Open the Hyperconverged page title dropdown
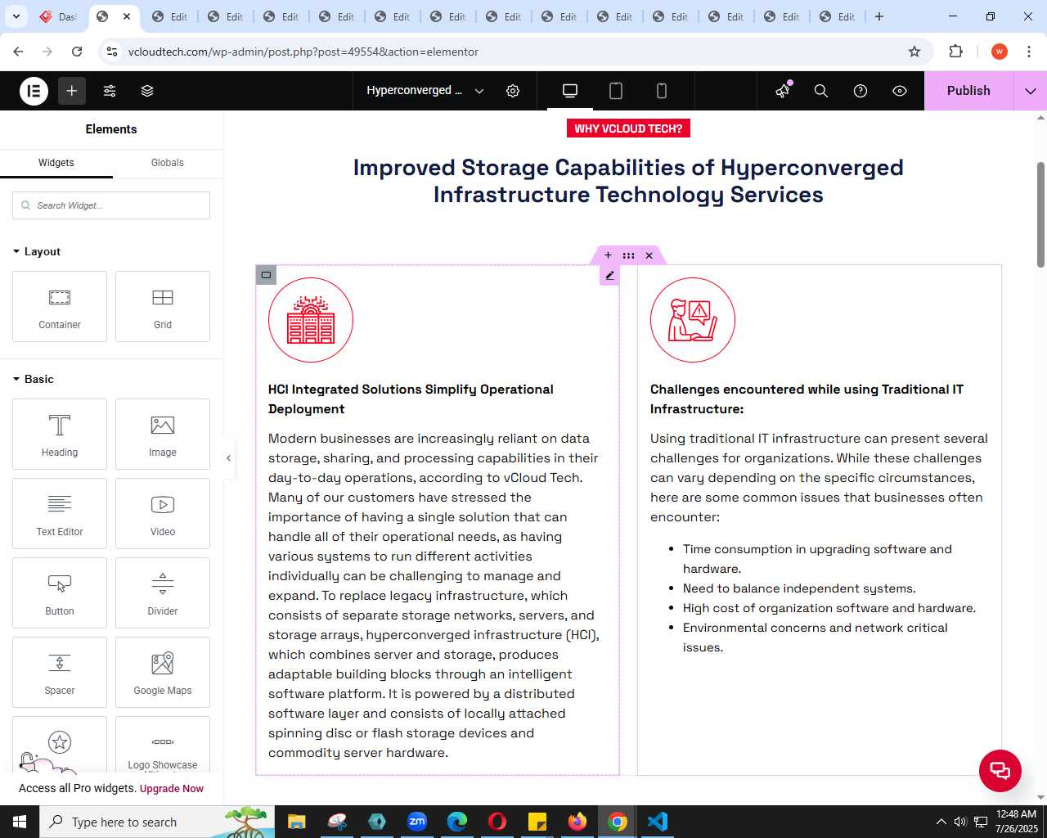The height and width of the screenshot is (838, 1047). click(425, 91)
